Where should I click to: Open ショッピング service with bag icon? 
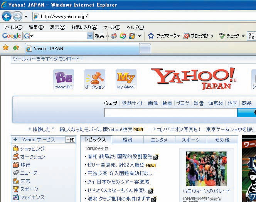click(x=29, y=148)
